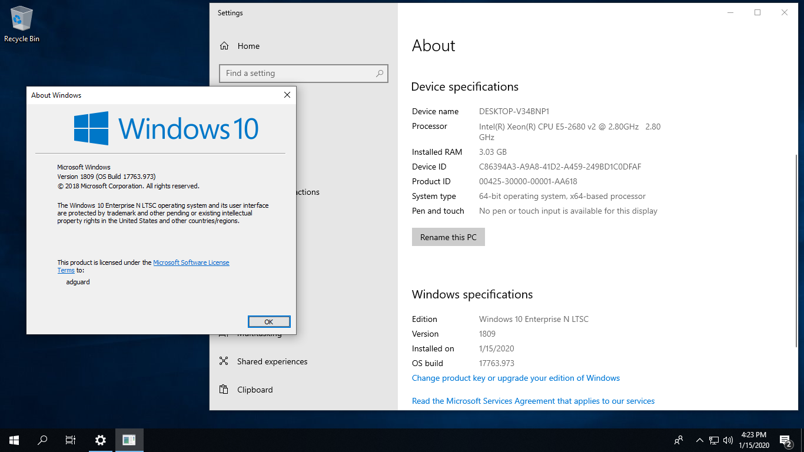Click the Settings window title text

[x=230, y=13]
